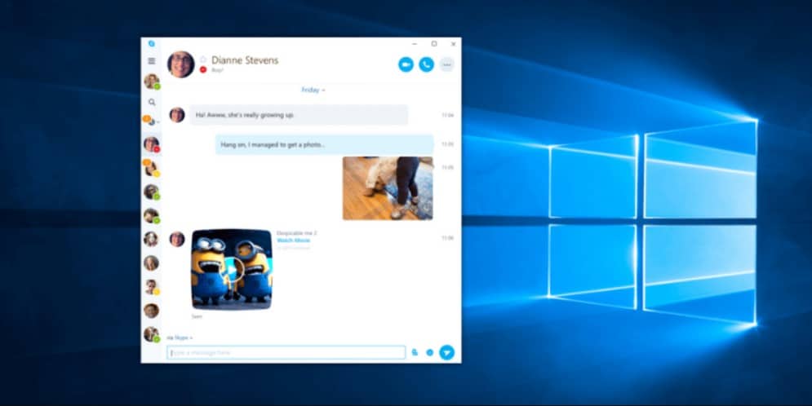Click the blue send message button

pos(447,353)
